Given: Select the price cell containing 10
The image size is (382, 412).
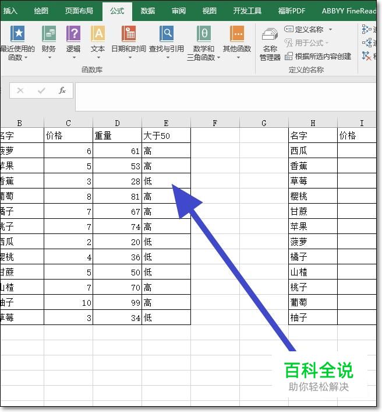Looking at the screenshot, I should point(69,302).
